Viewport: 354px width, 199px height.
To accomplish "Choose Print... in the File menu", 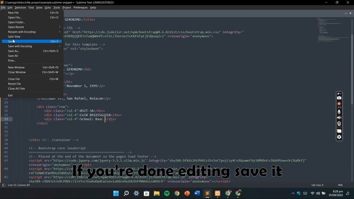I will (x=32, y=60).
